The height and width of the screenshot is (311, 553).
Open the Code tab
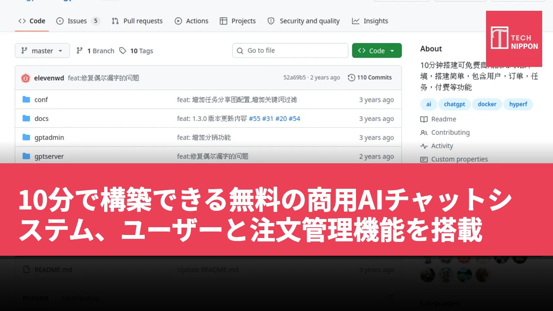coord(32,21)
